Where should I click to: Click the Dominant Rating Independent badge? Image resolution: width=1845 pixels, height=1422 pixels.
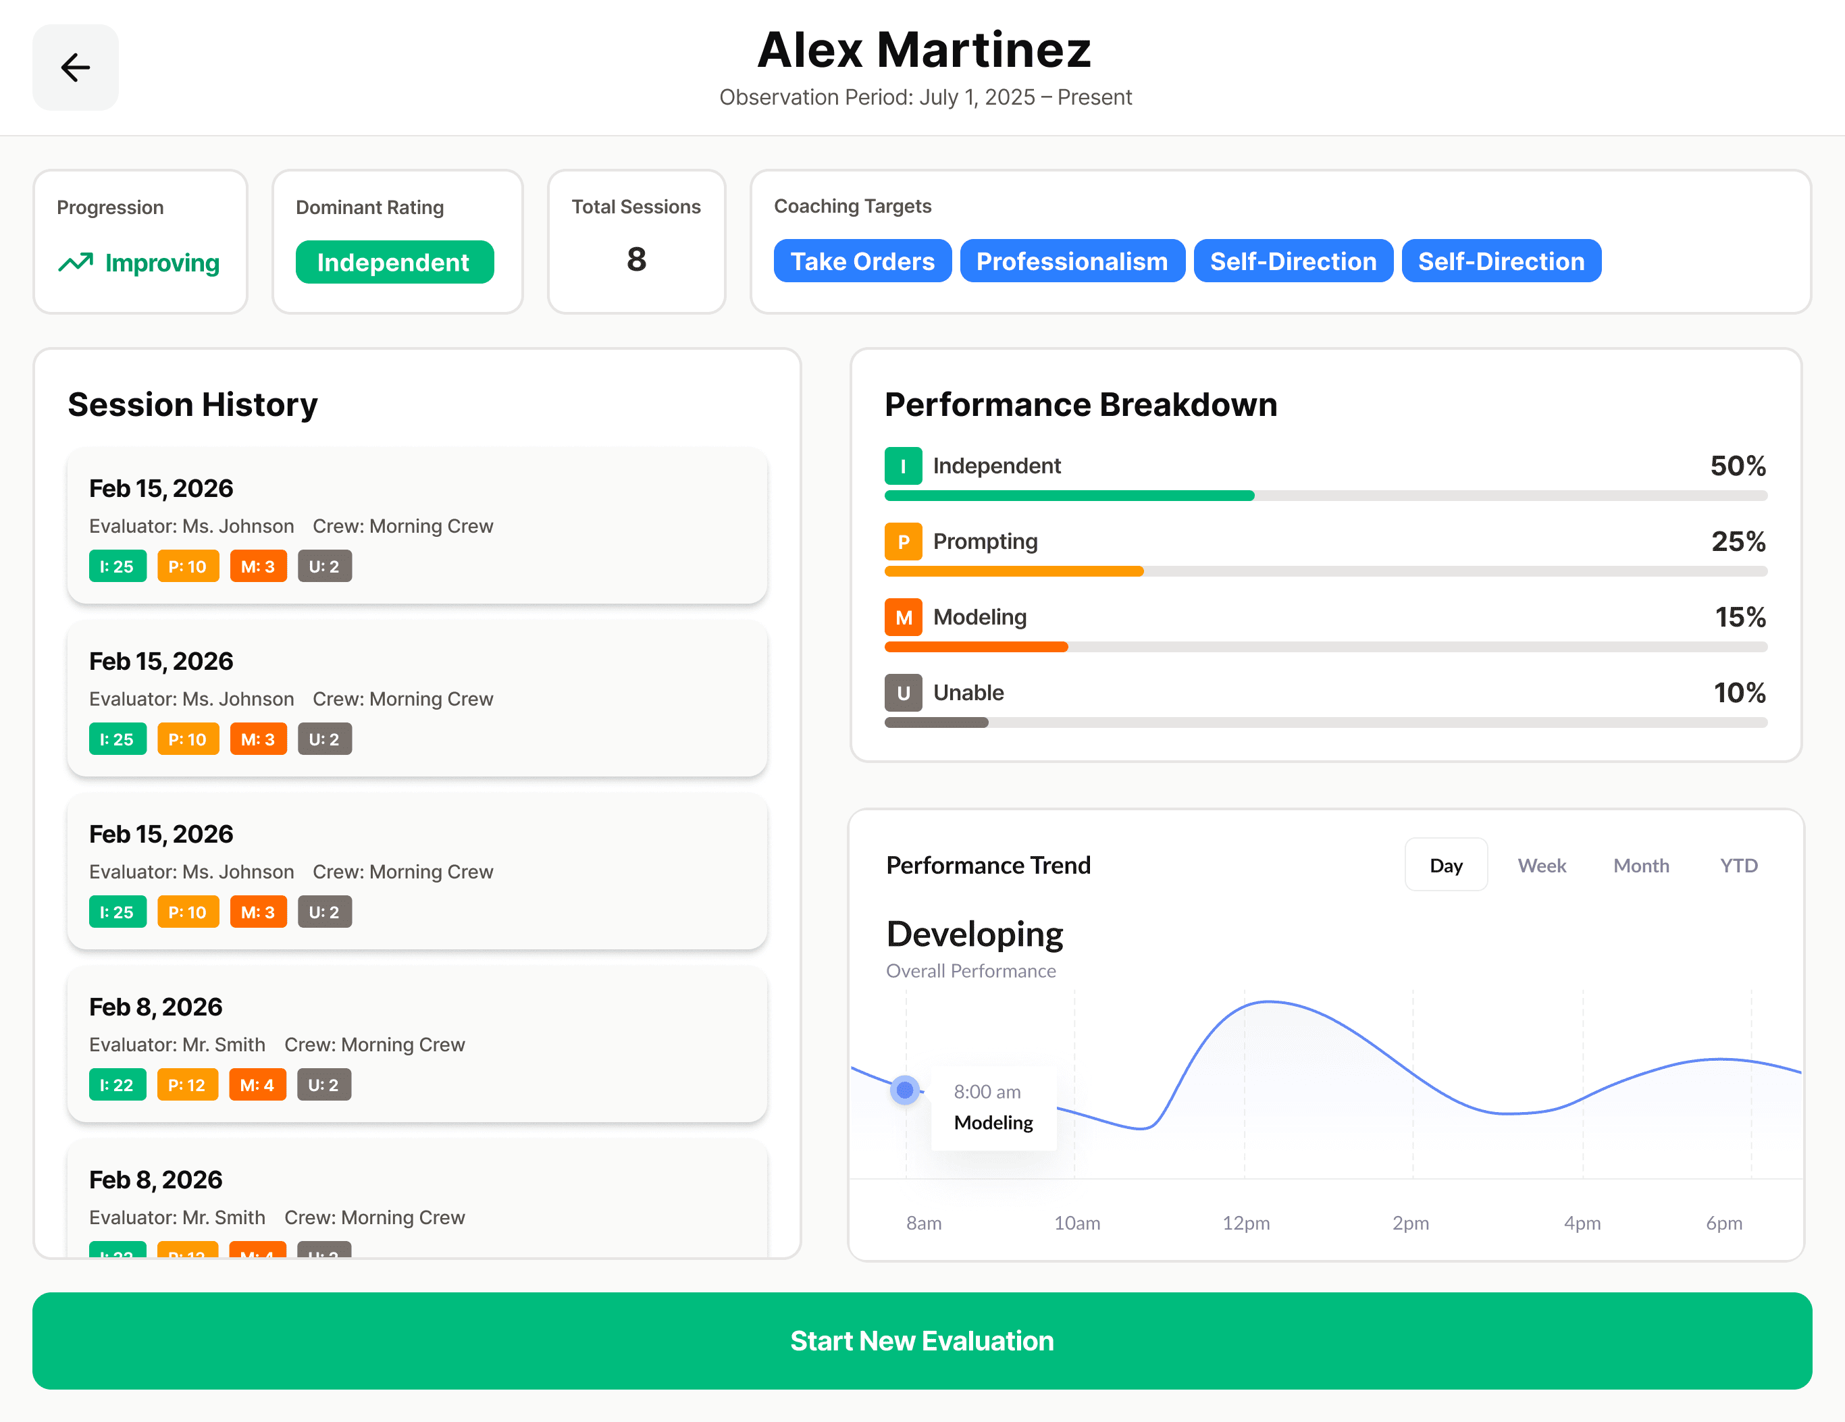(x=394, y=263)
